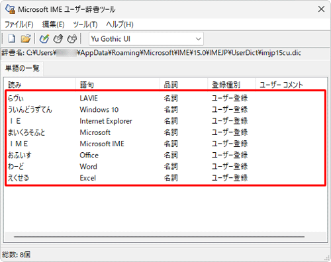This screenshot has width=331, height=262.
Task: Click the horizontal scrollbar of the word list
Action: point(159,237)
